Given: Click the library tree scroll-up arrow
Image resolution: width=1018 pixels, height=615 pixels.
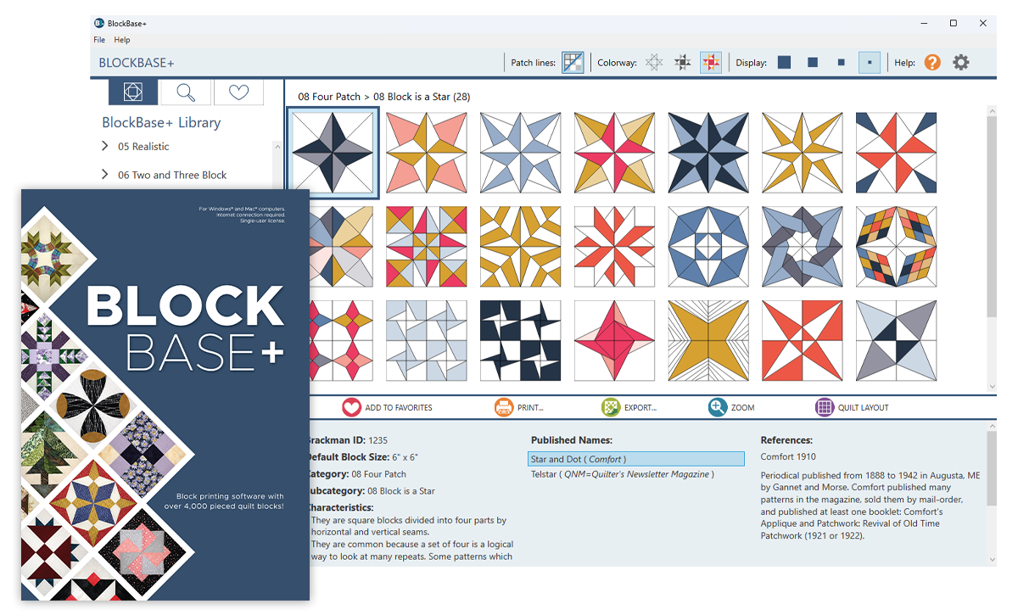Looking at the screenshot, I should coord(277,147).
